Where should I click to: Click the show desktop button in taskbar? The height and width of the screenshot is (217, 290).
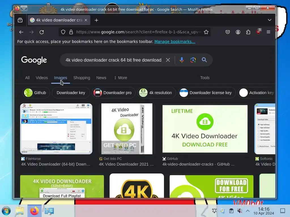[x=283, y=211]
